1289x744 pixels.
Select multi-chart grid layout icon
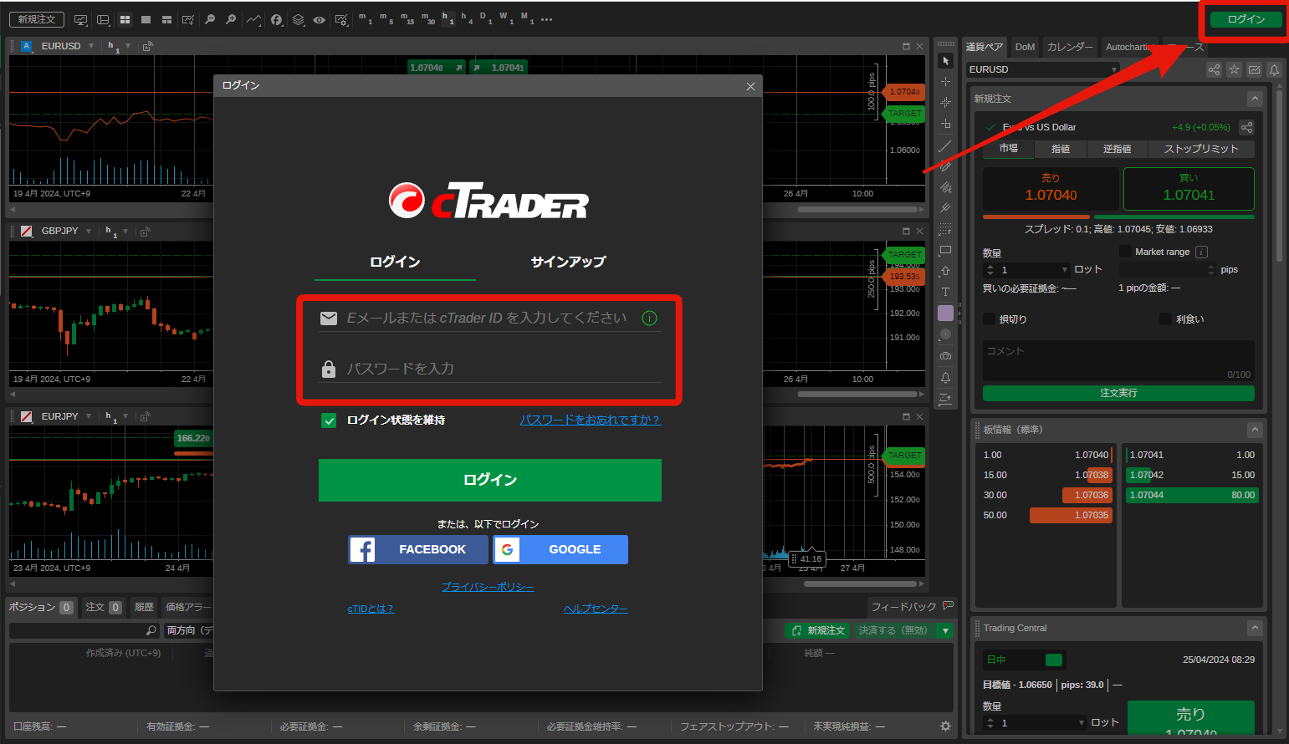(x=125, y=19)
